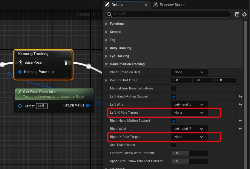Enable Manual Arm Bone Definitions checkbox
Viewport: 250px width, 169px height.
(173, 89)
